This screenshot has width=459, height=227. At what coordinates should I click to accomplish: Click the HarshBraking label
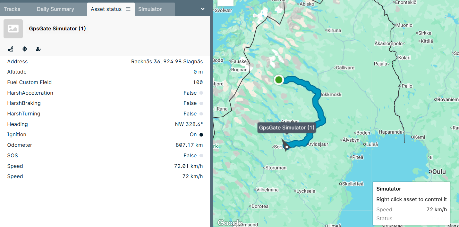24,103
